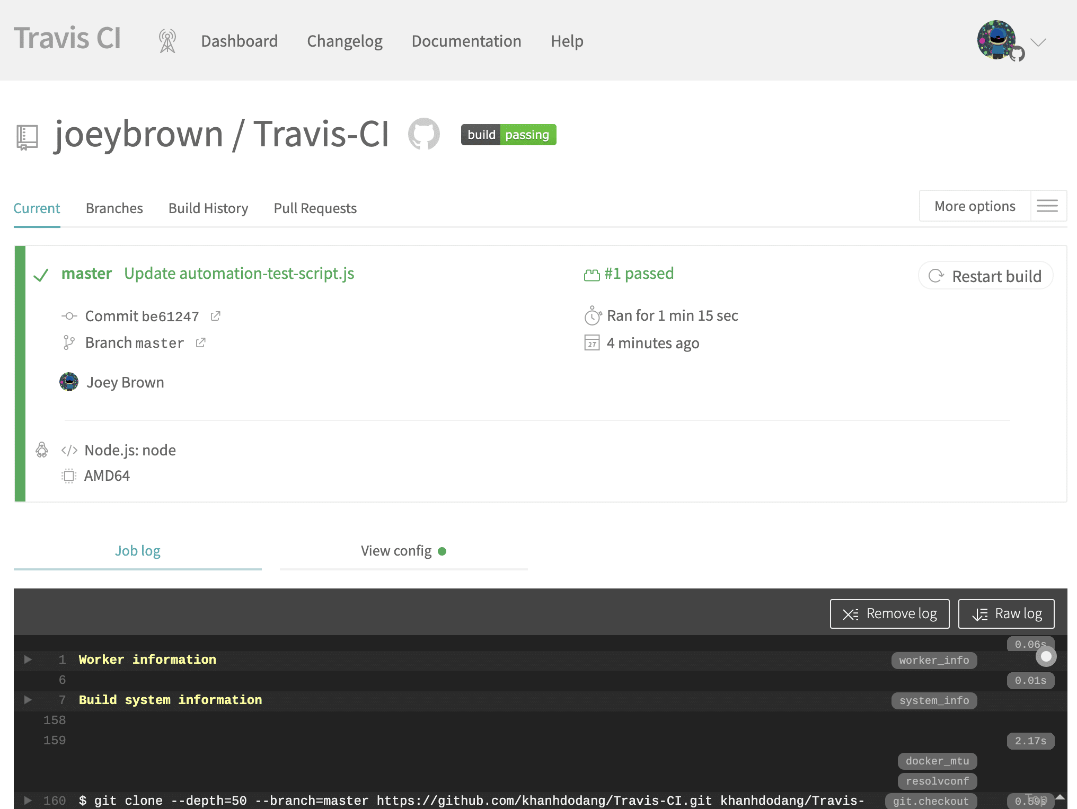Click the code brackets icon beside Node.js
1077x809 pixels.
pyautogui.click(x=69, y=450)
